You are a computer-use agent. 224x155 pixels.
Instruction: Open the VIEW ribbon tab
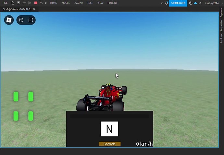(x=100, y=3)
